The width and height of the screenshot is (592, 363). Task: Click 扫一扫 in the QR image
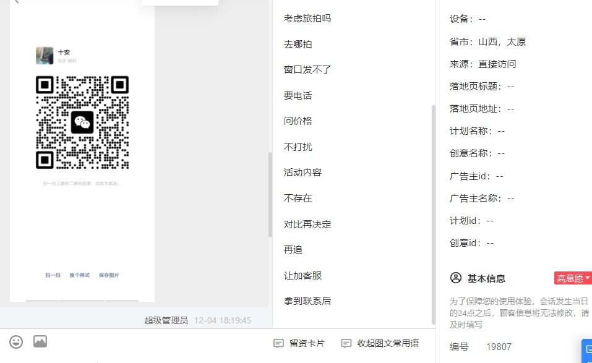(x=53, y=275)
